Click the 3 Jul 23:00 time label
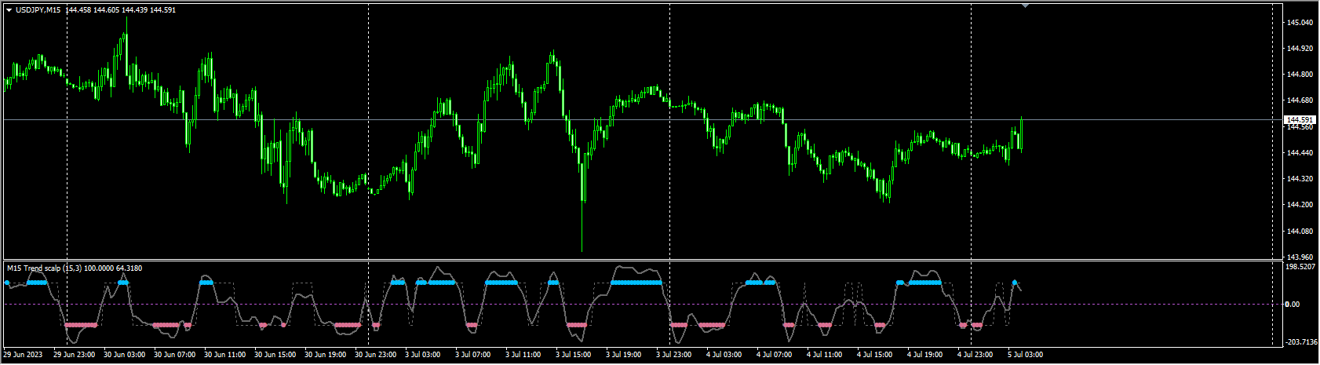This screenshot has height=365, width=1320. [x=675, y=355]
